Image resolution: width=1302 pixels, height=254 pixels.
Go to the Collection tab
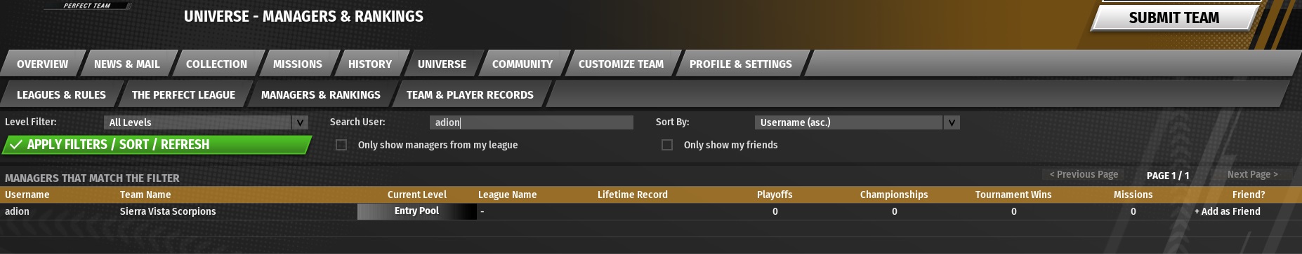pyautogui.click(x=216, y=64)
